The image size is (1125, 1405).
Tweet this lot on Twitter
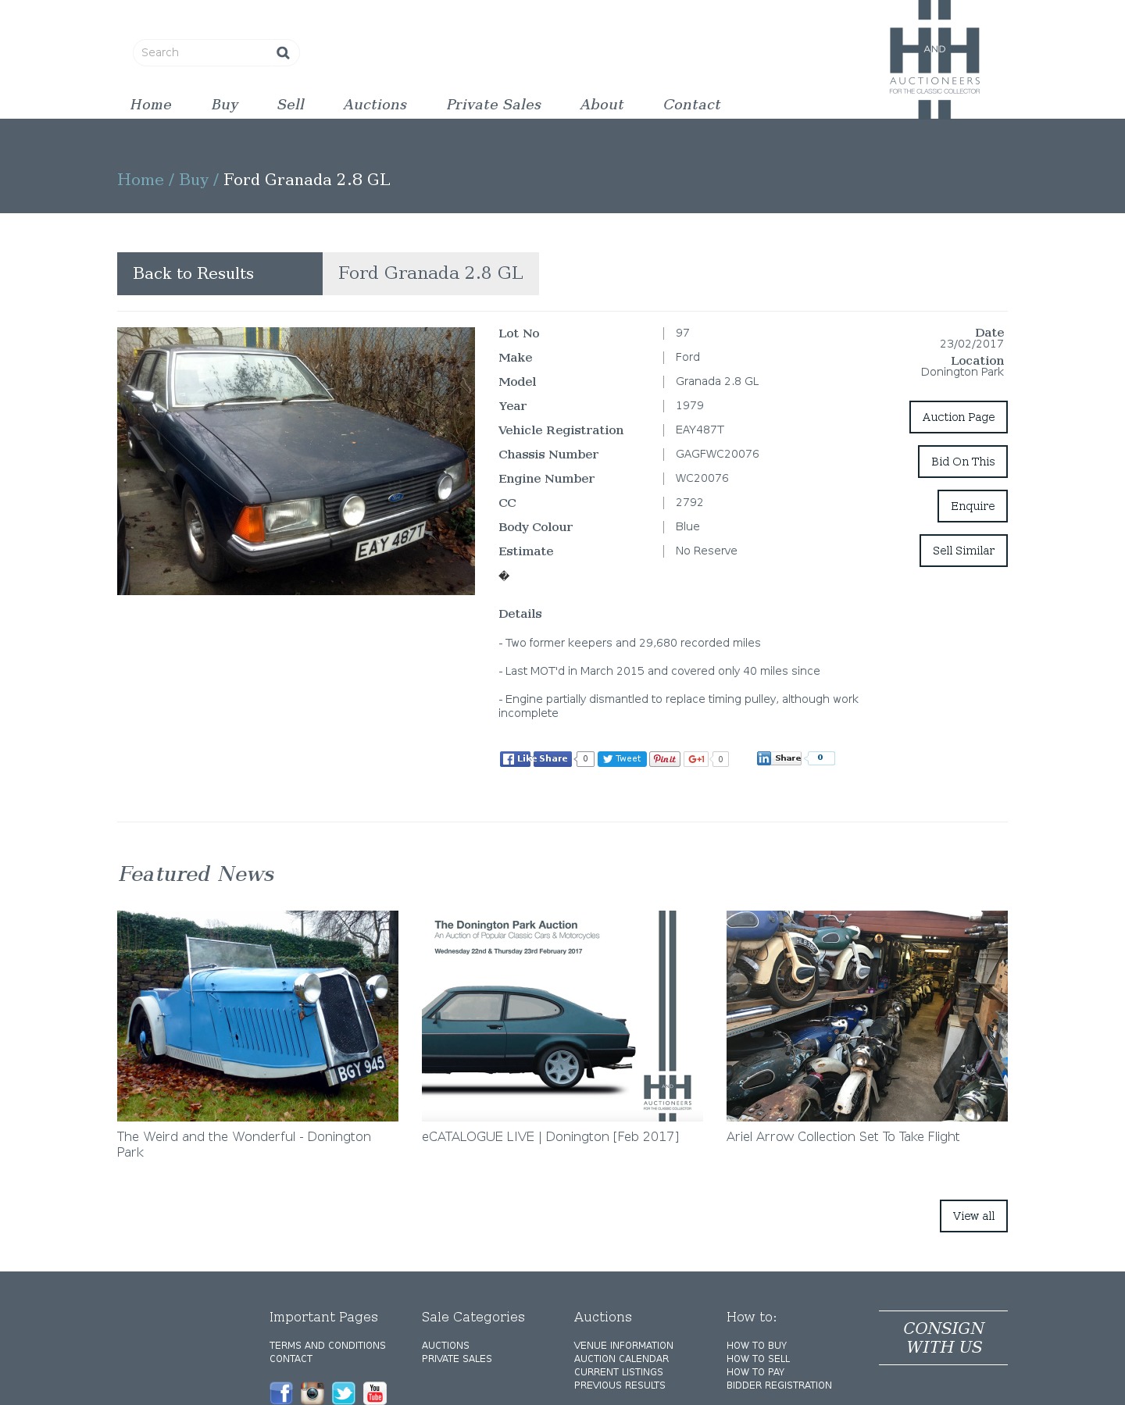coord(622,759)
